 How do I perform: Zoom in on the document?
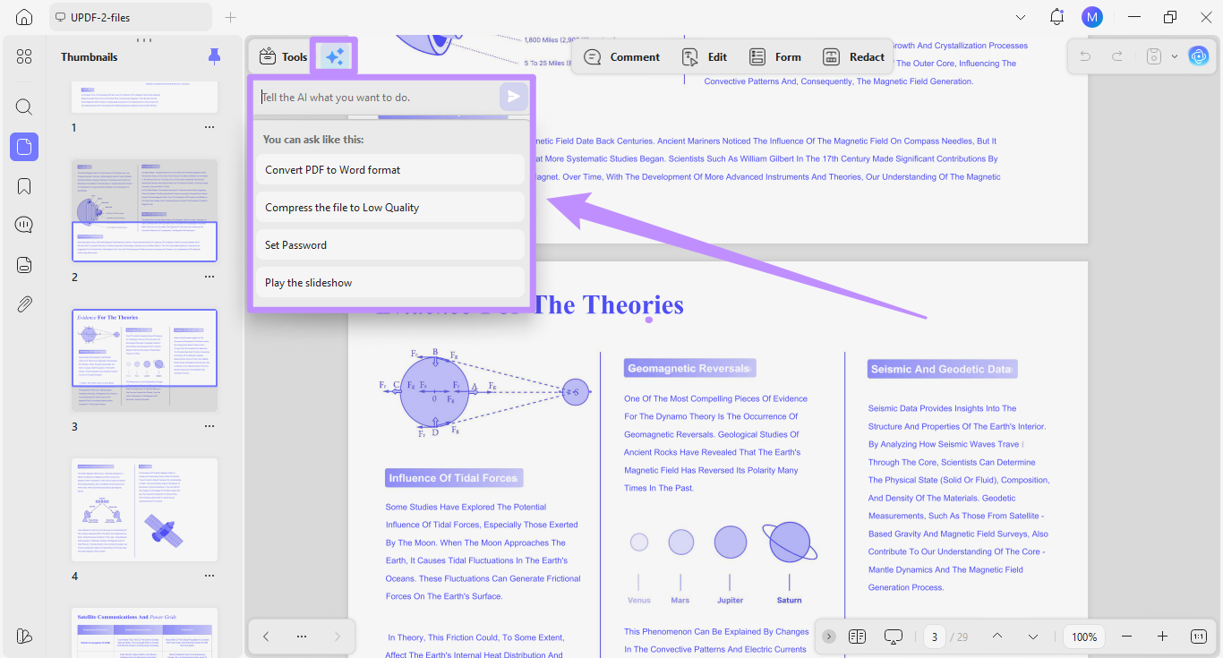pyautogui.click(x=1162, y=637)
